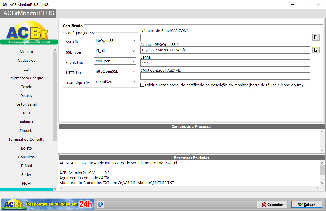Screen dimensions: 326x211
Task: Browse for certificate serial number (CAPICOM)
Action: pyautogui.click(x=316, y=37)
